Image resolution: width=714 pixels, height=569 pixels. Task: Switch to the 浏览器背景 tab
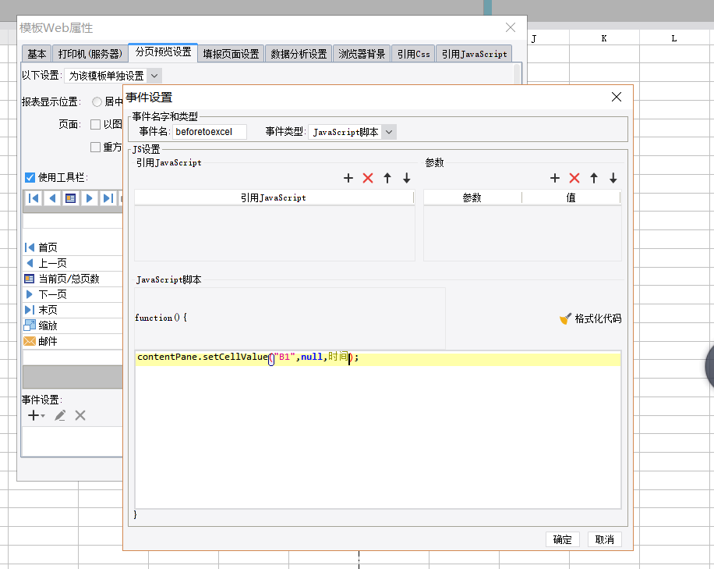362,54
